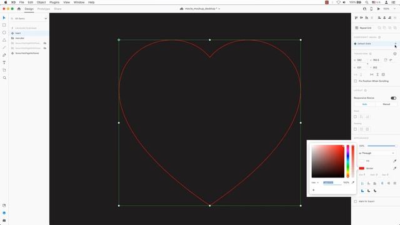Toggle Fix Position When Scrolling checkbox
Image resolution: width=400 pixels, height=225 pixels.
pyautogui.click(x=356, y=81)
